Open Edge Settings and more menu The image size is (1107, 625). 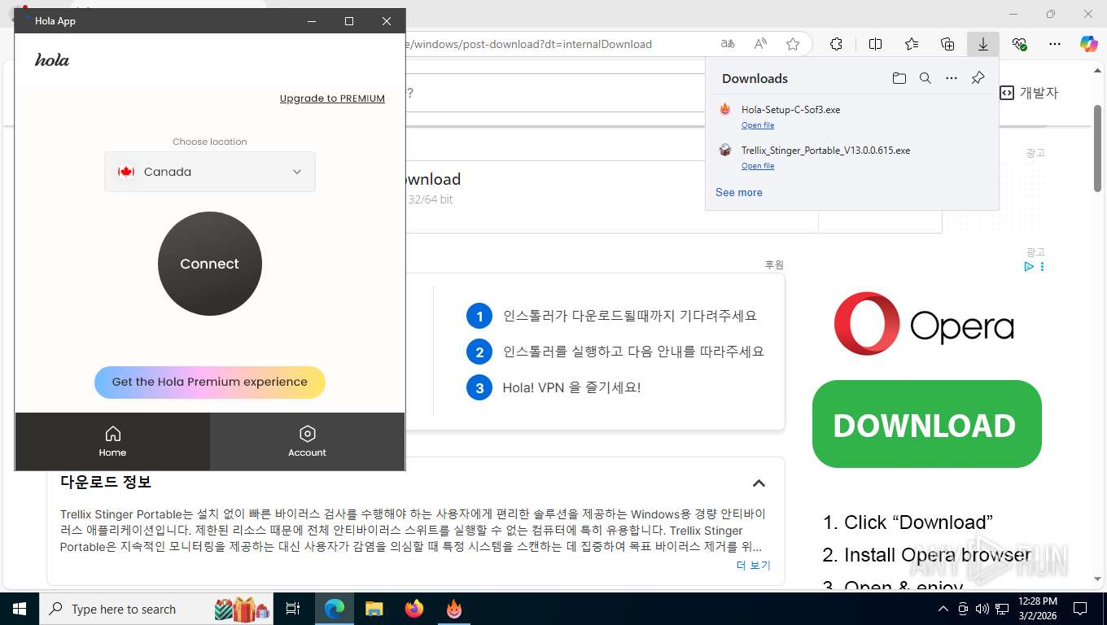point(1055,44)
